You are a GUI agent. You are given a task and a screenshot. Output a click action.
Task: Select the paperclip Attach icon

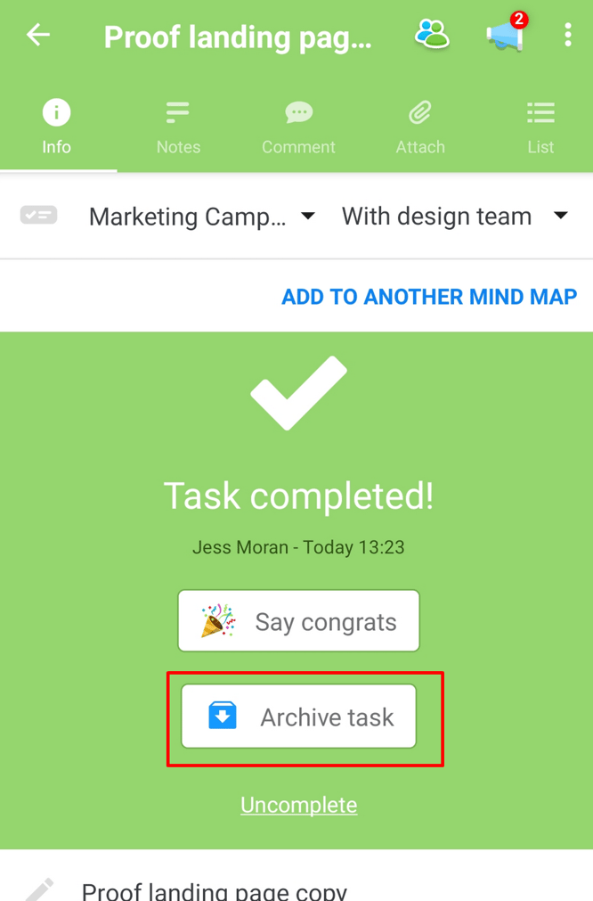[419, 112]
